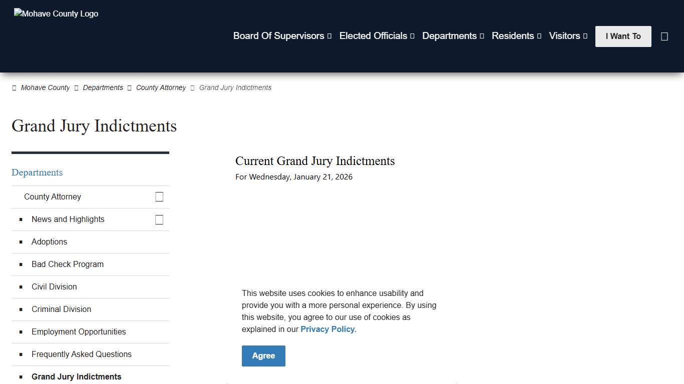Open the Privacy Policy link
The image size is (684, 384).
327,329
